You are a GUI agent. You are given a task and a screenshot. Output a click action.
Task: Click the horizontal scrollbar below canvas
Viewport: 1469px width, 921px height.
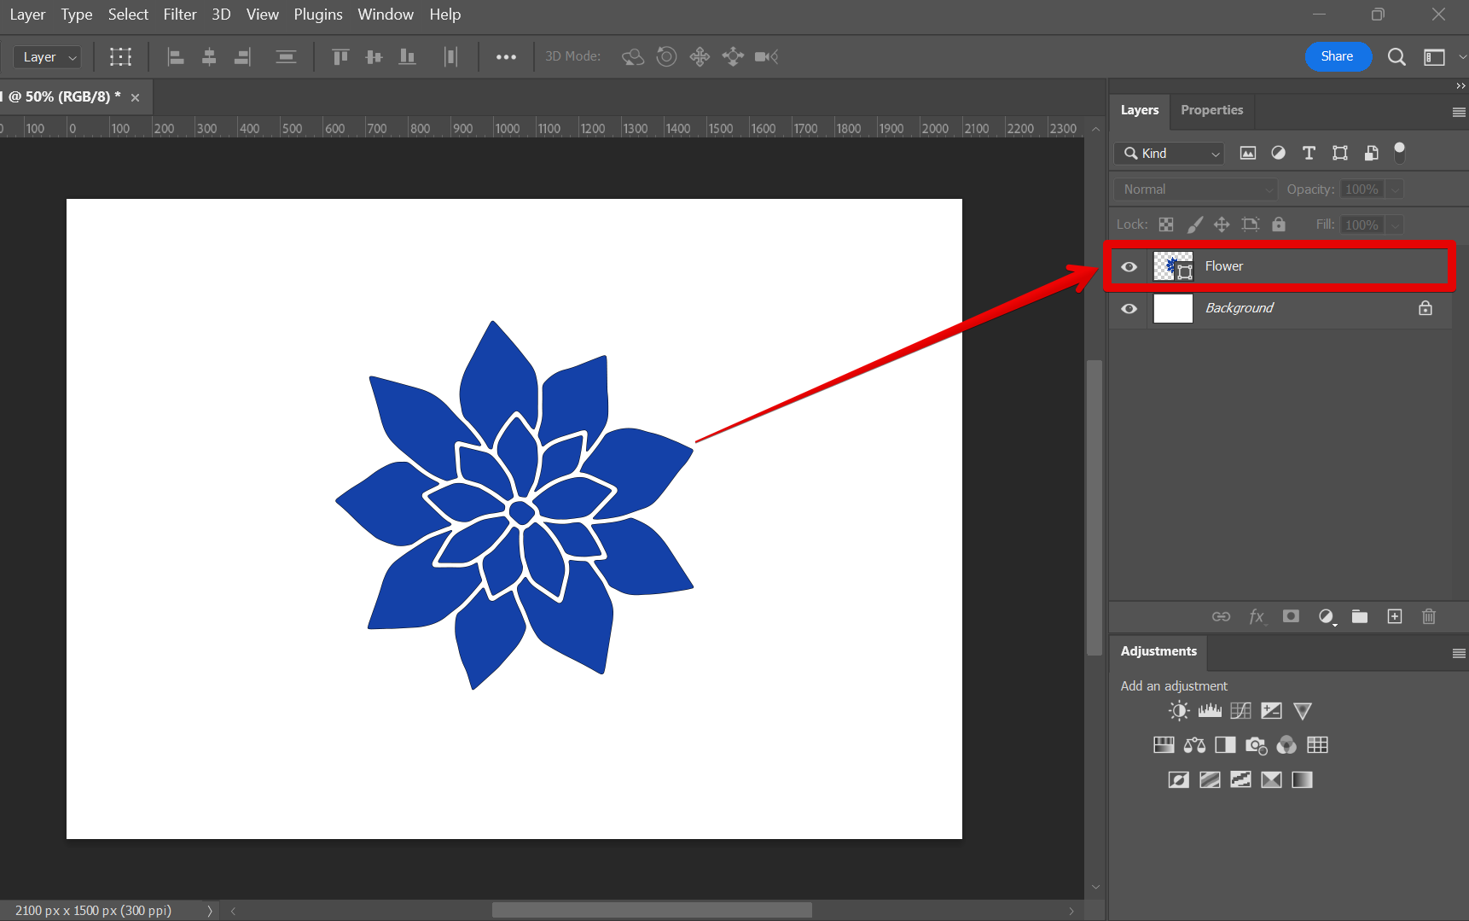coord(652,911)
